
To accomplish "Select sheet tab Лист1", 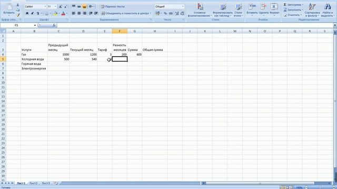I will [x=21, y=183].
